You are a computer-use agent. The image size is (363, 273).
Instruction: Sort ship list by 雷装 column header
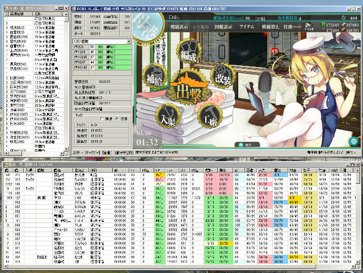click(280, 170)
